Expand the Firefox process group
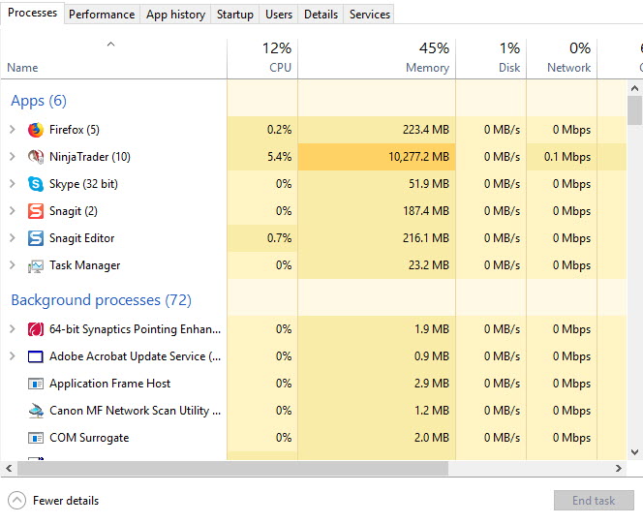 click(12, 130)
